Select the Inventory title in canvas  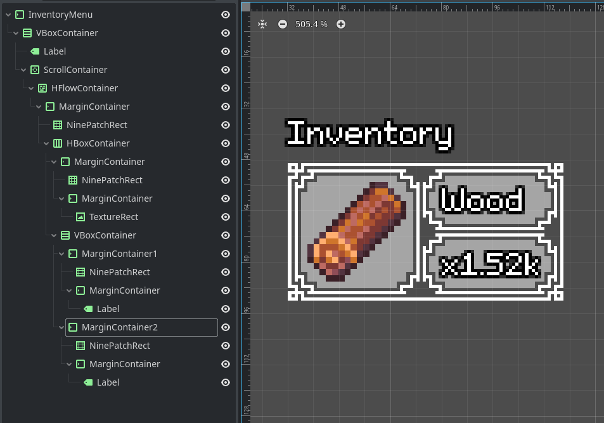pyautogui.click(x=369, y=135)
